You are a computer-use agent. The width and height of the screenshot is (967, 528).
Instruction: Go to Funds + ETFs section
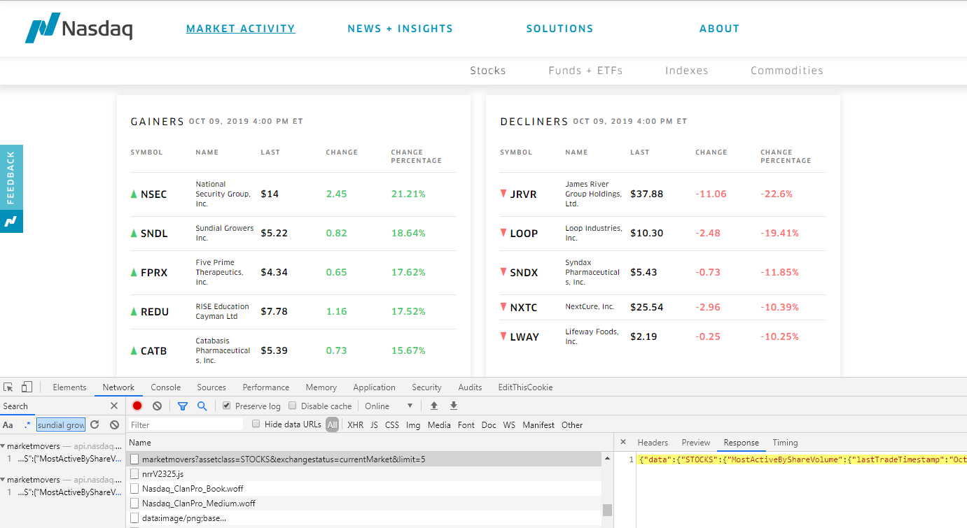[x=585, y=71]
